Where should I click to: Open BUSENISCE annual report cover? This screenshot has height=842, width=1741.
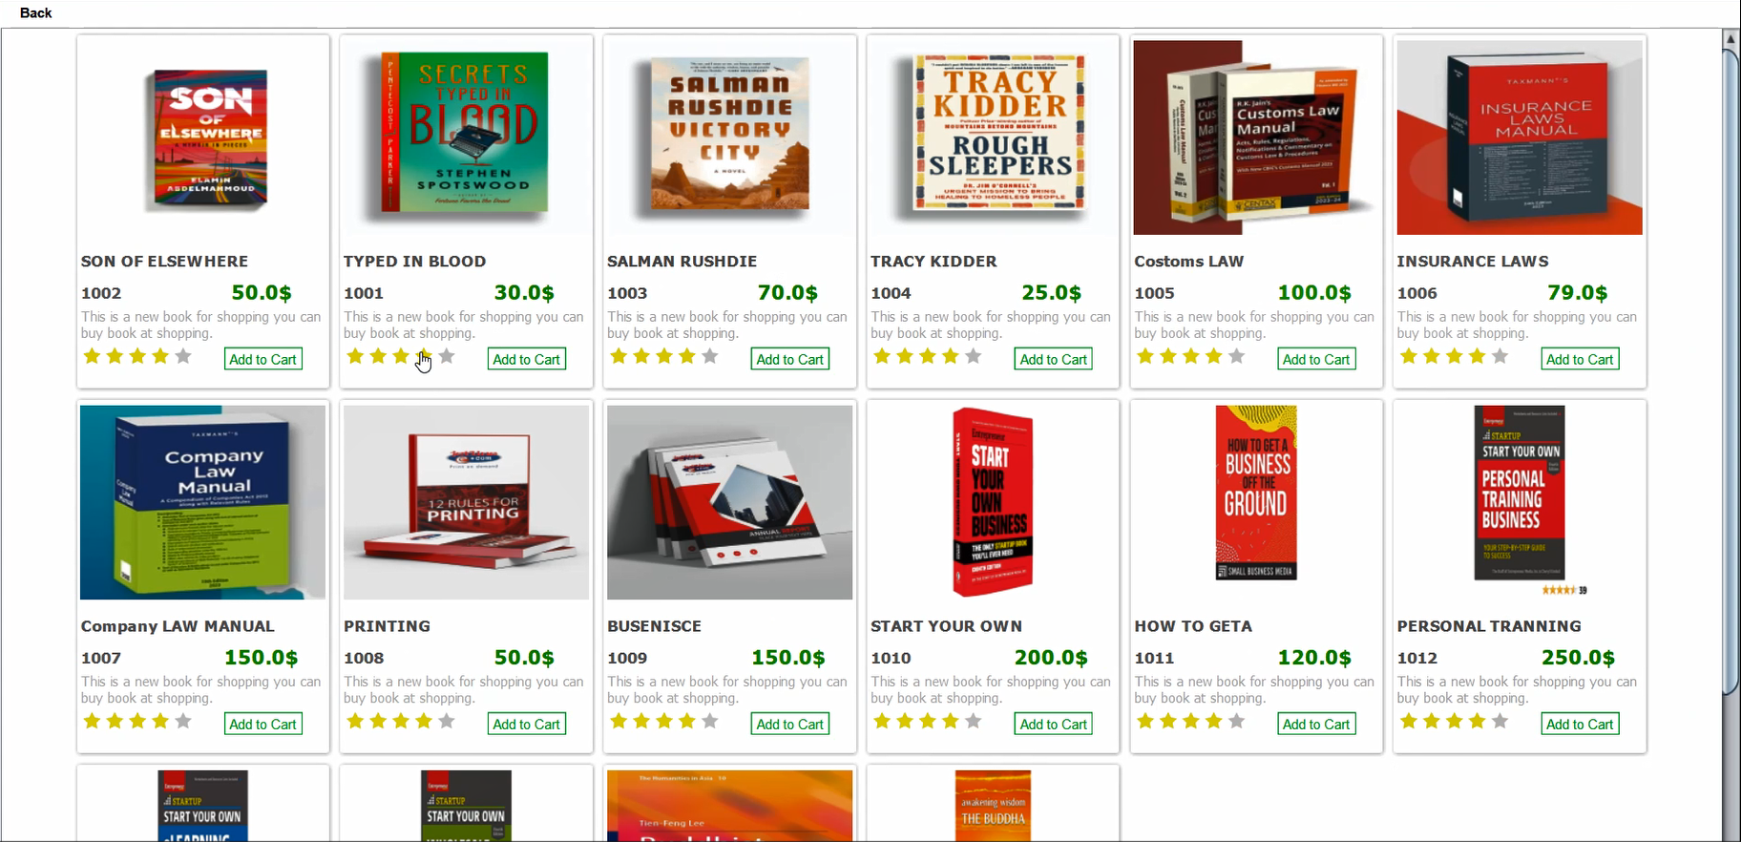[730, 502]
